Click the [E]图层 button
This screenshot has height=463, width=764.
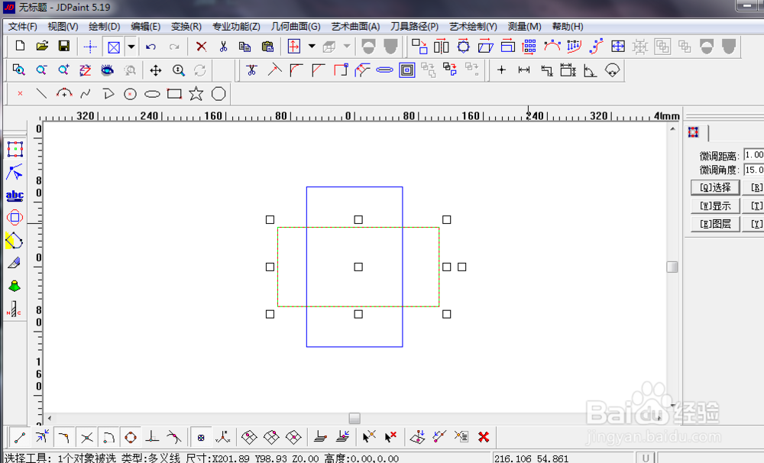[x=715, y=224]
